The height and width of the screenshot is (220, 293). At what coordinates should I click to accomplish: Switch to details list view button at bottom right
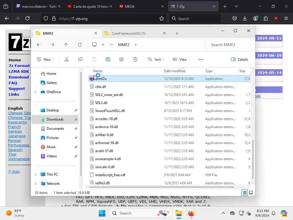(x=245, y=192)
